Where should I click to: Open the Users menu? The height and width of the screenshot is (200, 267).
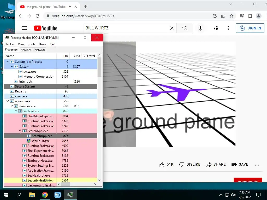click(43, 44)
